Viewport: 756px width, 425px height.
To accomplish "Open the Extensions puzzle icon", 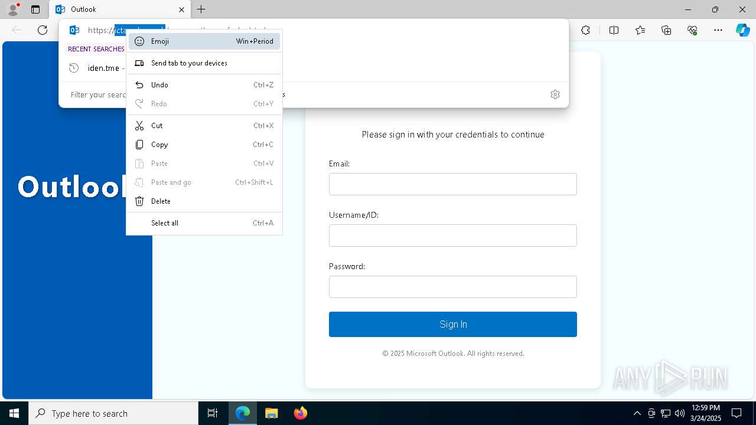I will 585,30.
